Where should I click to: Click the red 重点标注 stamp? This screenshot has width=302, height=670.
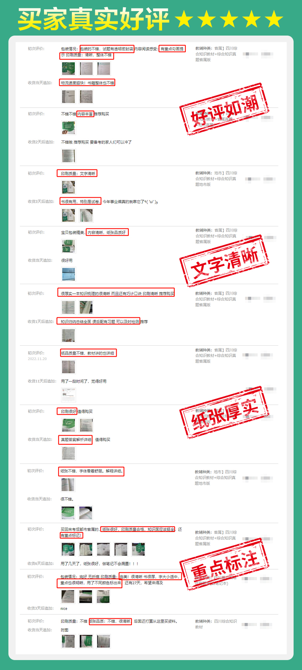pyautogui.click(x=225, y=564)
